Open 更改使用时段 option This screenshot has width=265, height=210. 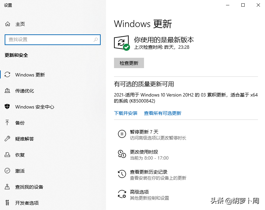[x=144, y=152]
